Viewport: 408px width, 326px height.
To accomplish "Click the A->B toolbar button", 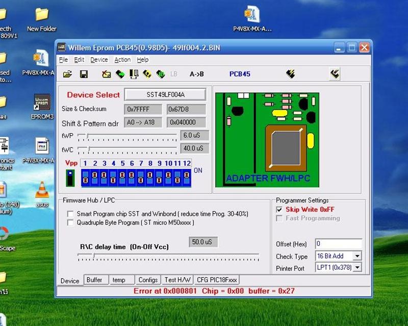I will pos(197,74).
